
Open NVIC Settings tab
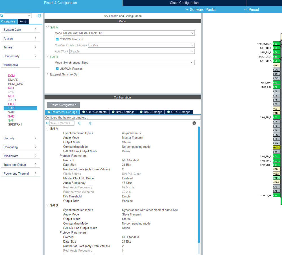123,112
